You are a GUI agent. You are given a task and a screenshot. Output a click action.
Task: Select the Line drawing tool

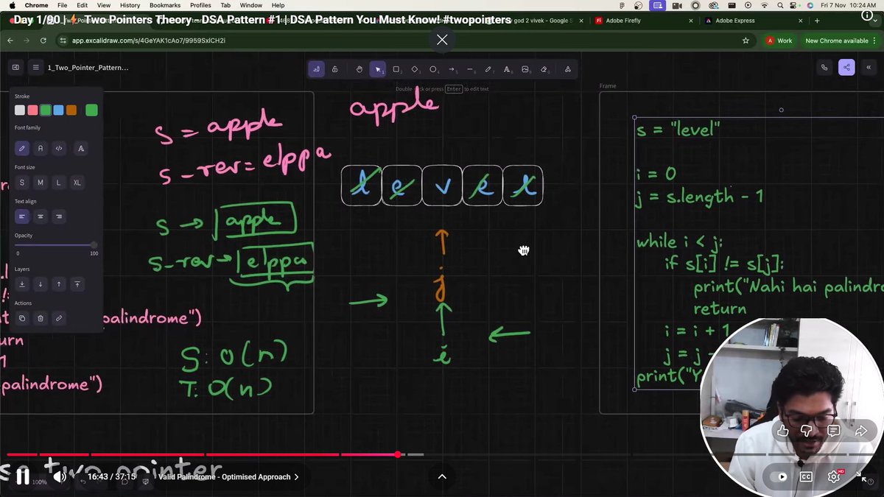click(x=470, y=69)
